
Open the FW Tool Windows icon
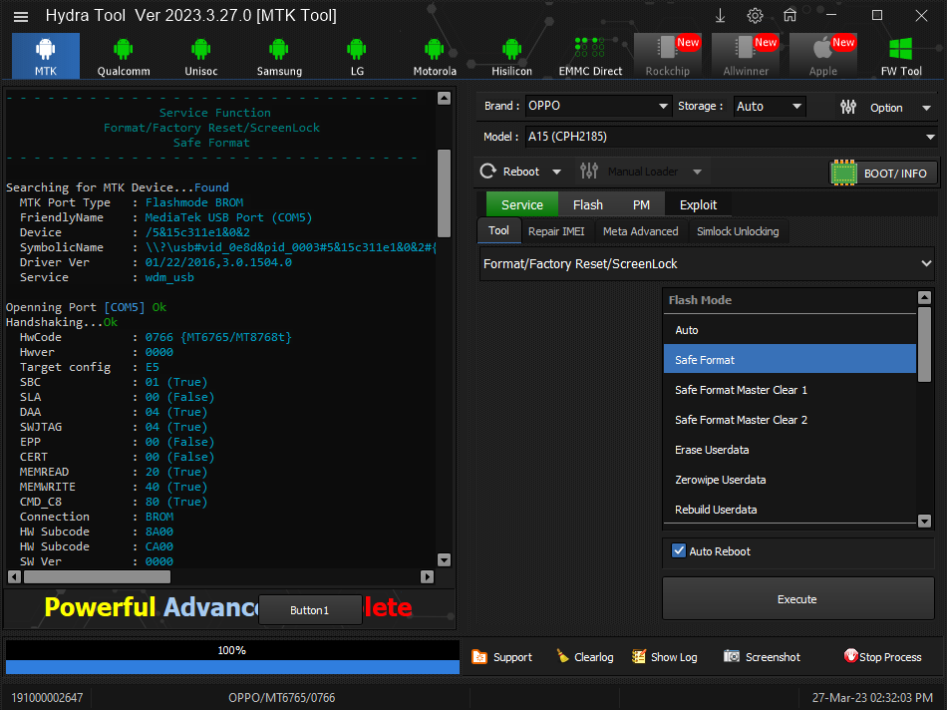901,56
